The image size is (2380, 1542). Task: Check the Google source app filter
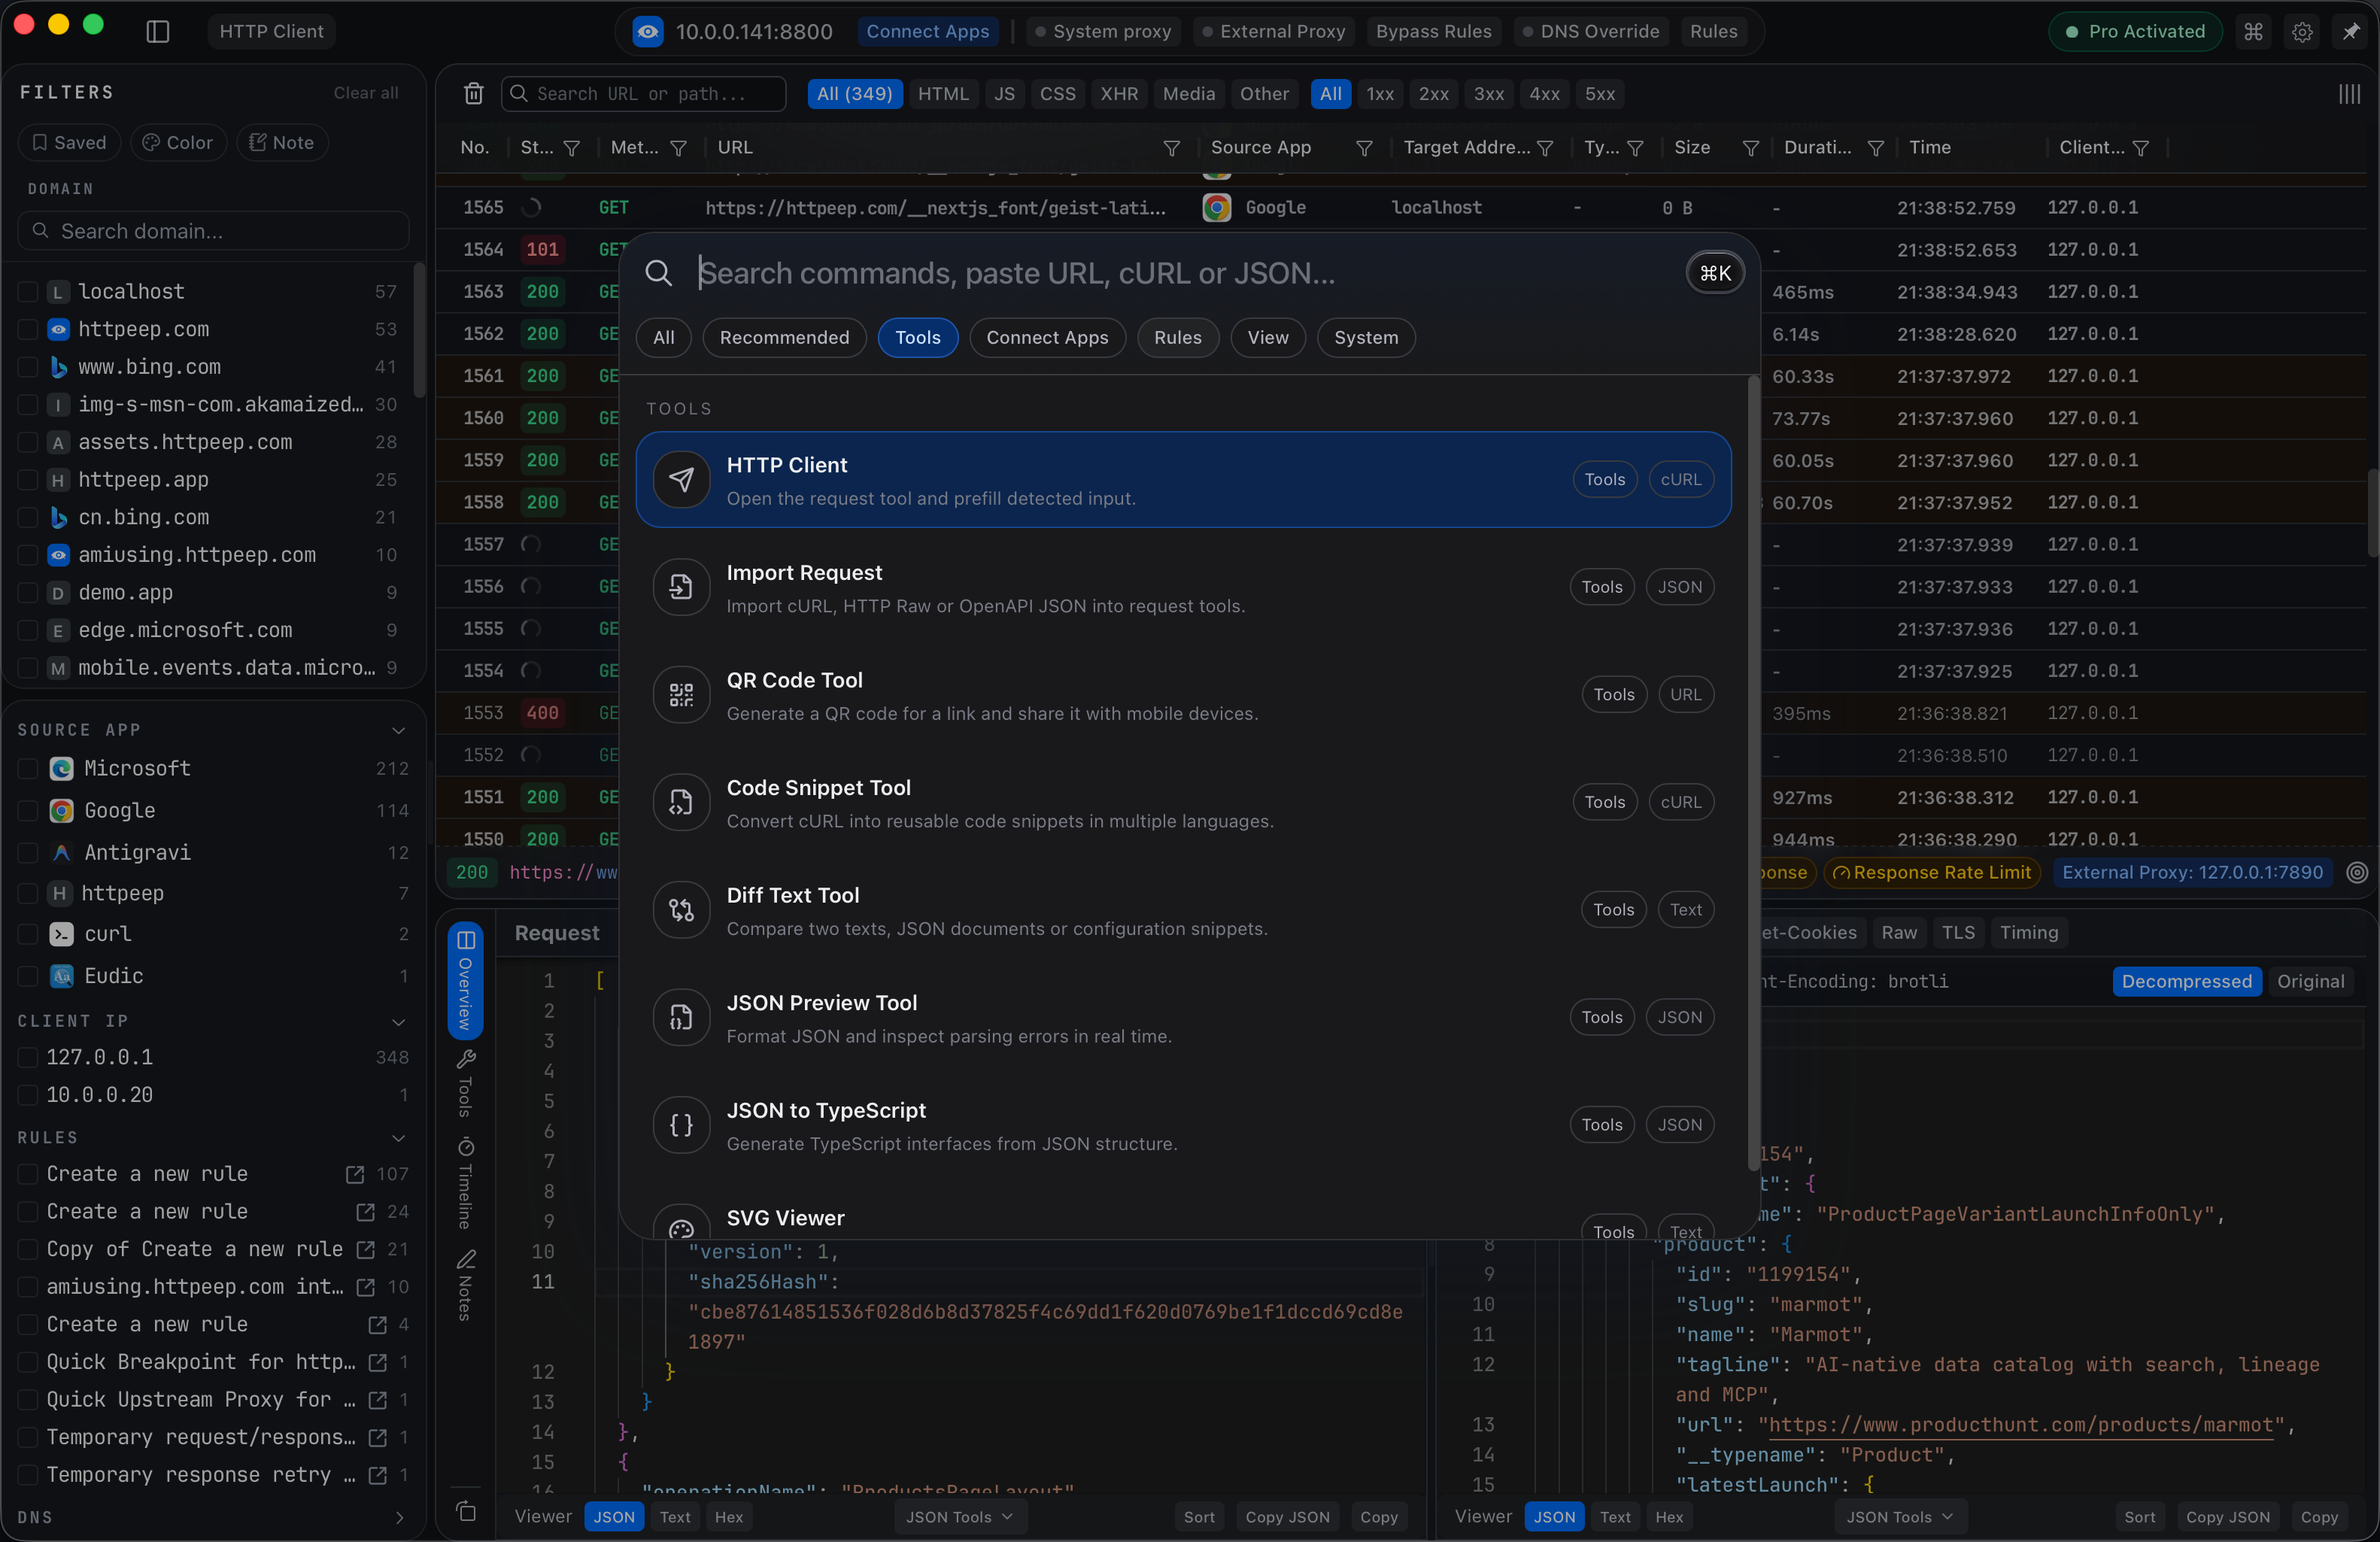pos(28,811)
